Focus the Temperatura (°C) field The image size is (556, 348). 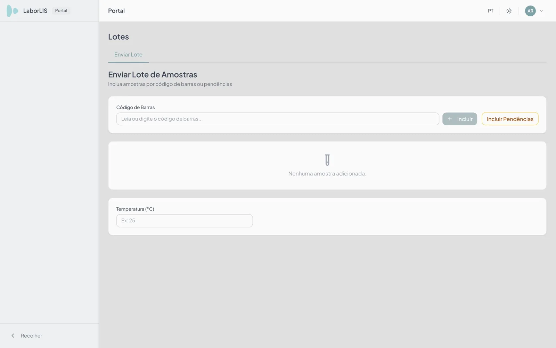[x=185, y=221]
